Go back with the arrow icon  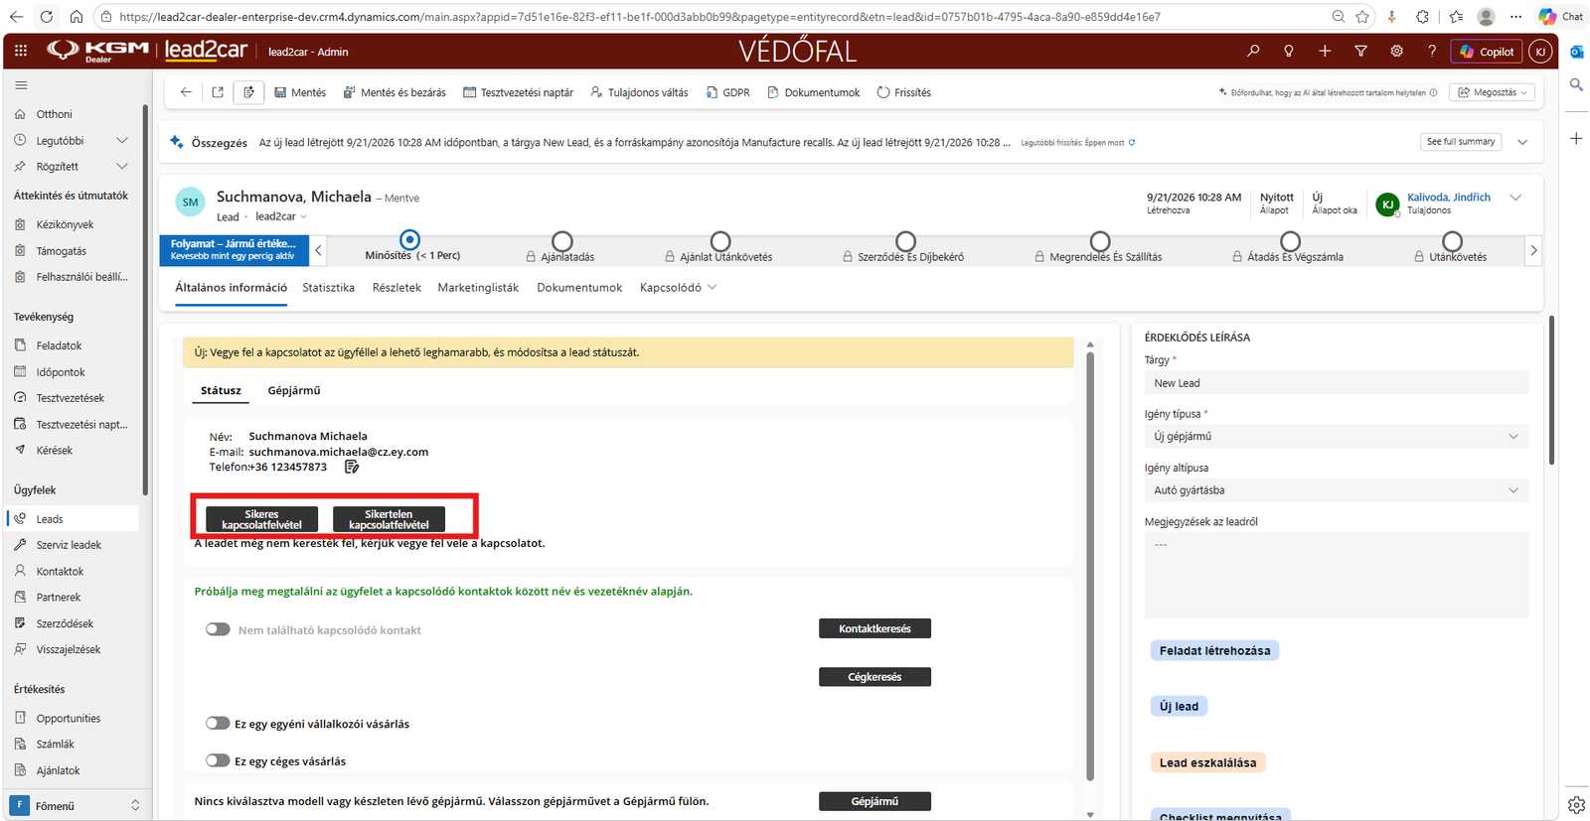186,92
